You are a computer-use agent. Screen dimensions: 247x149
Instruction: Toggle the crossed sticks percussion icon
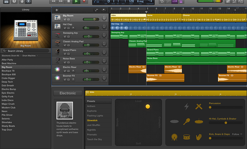199,107
